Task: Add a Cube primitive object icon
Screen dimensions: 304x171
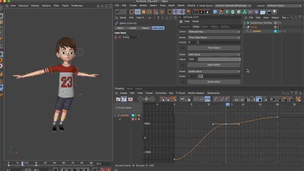Action: pyautogui.click(x=215, y=12)
